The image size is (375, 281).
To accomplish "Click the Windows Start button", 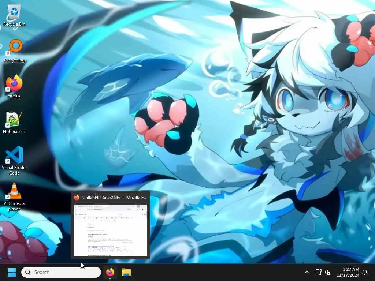I will tap(12, 272).
